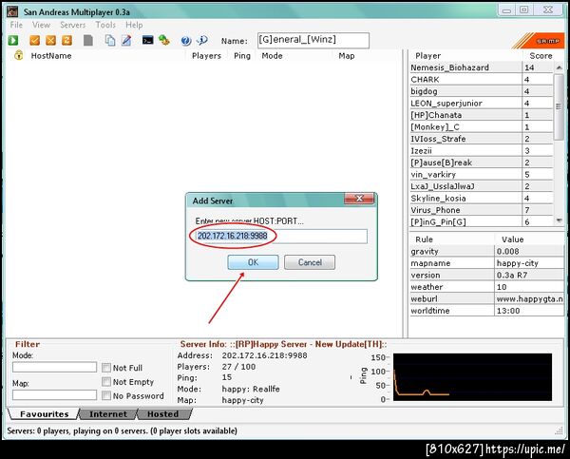Select player Izezii in list
This screenshot has height=459, width=570.
(x=482, y=150)
